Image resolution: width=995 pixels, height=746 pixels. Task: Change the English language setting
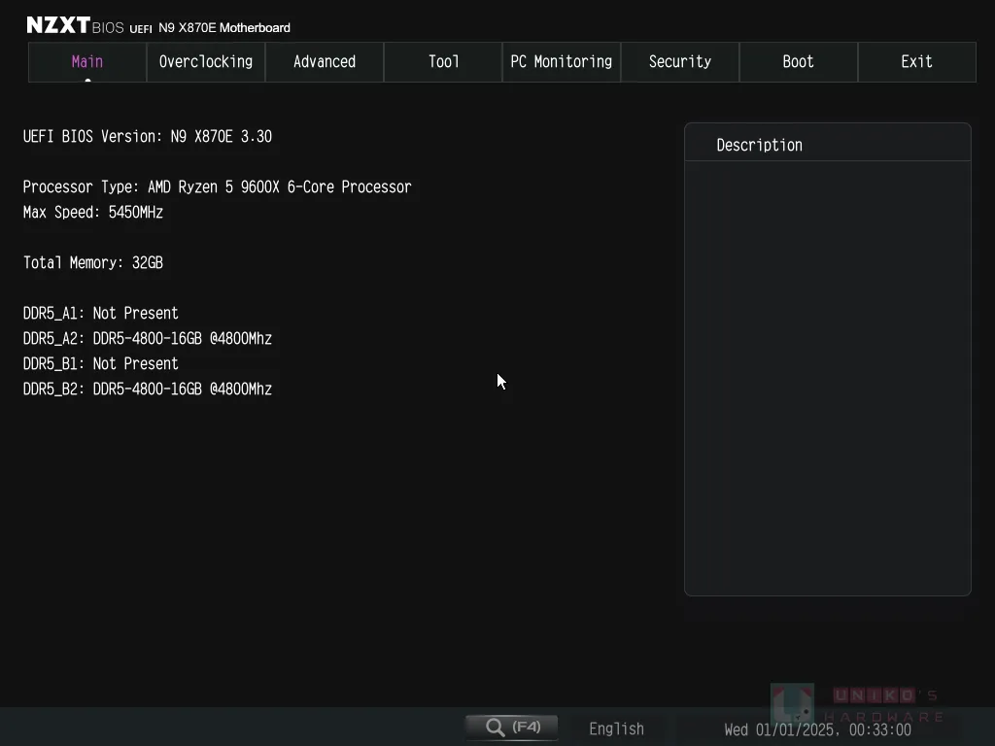pos(616,729)
